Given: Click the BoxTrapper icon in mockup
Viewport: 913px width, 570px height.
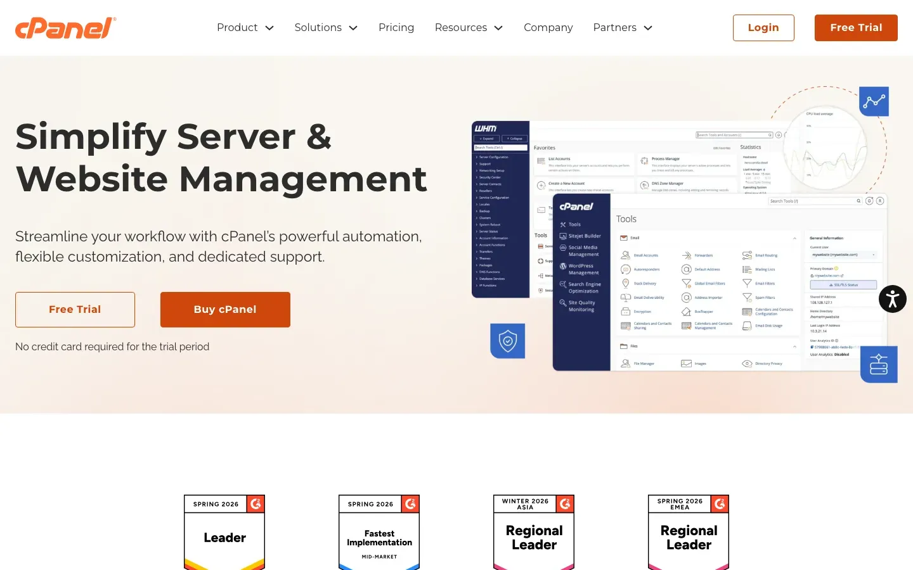Looking at the screenshot, I should pyautogui.click(x=686, y=312).
